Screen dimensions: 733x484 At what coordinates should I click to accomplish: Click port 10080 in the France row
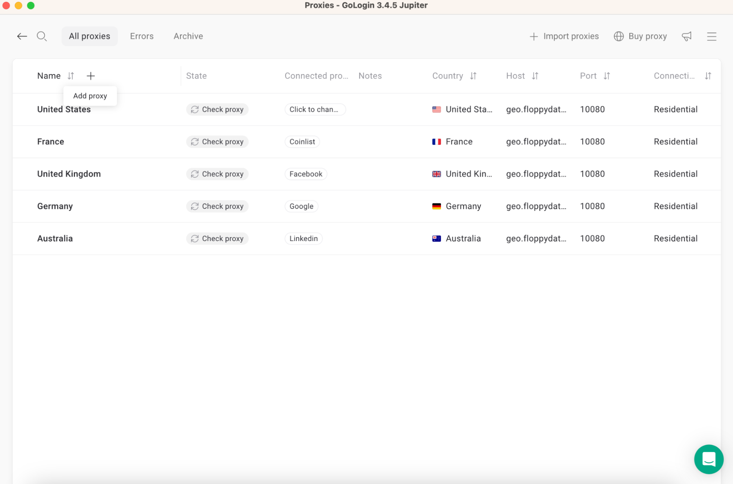pyautogui.click(x=592, y=142)
